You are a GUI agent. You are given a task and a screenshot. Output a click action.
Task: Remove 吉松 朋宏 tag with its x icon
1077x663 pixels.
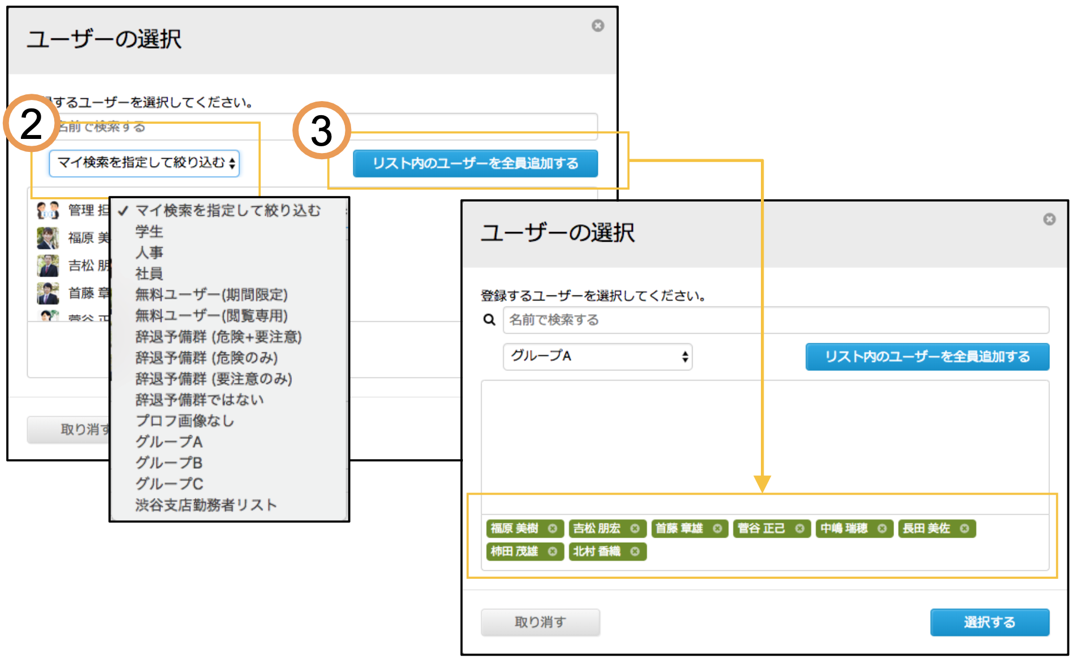click(x=635, y=529)
